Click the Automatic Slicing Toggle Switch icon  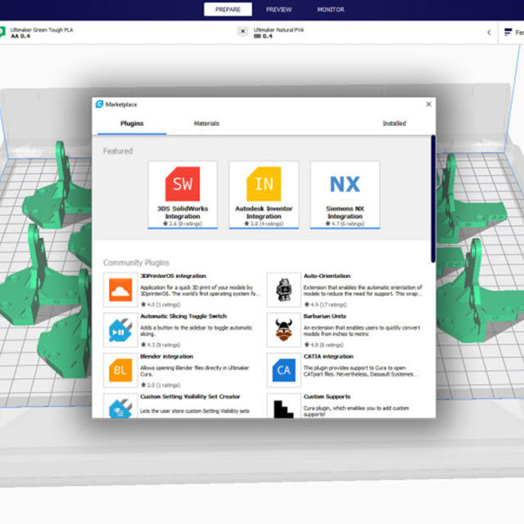pos(120,330)
